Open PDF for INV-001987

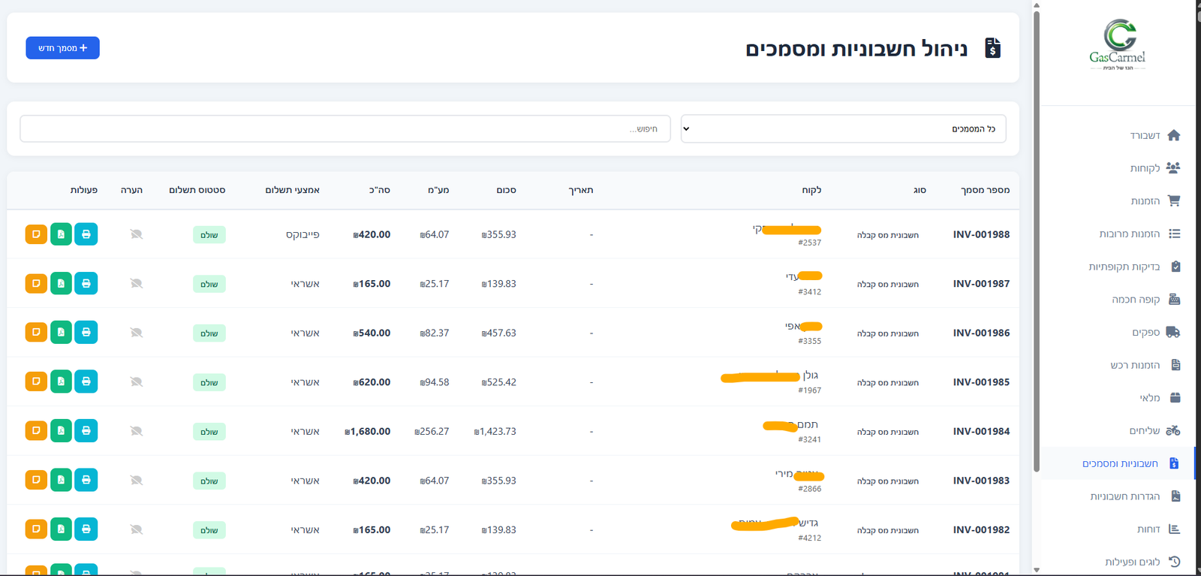pyautogui.click(x=61, y=283)
